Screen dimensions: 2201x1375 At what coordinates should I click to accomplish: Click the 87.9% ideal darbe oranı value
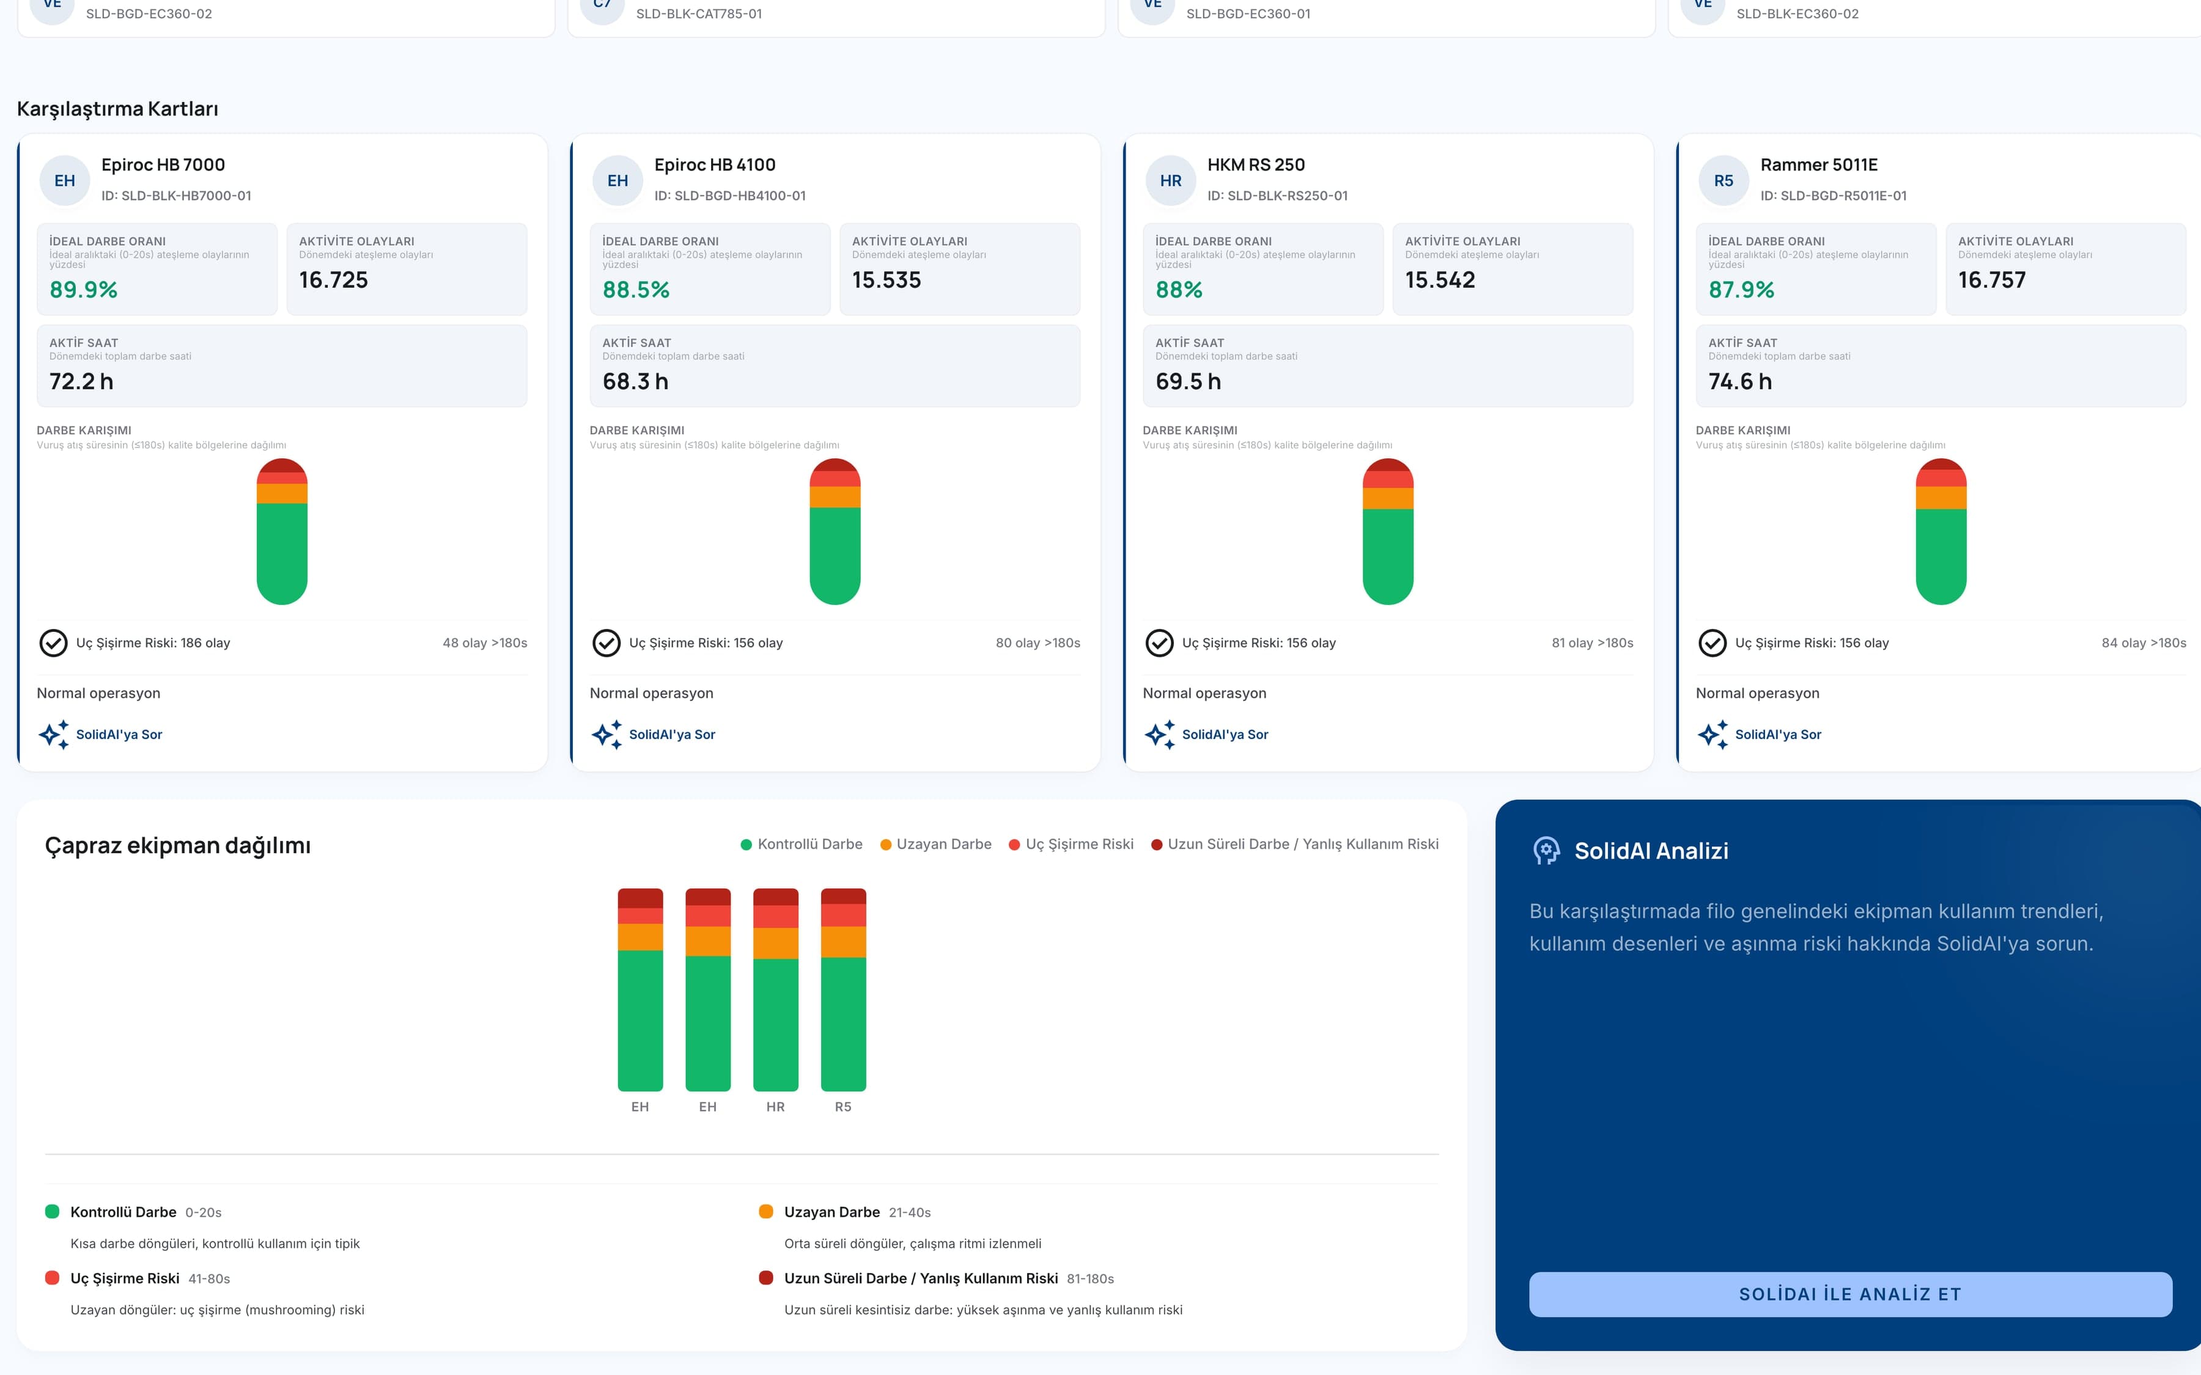pyautogui.click(x=1742, y=290)
